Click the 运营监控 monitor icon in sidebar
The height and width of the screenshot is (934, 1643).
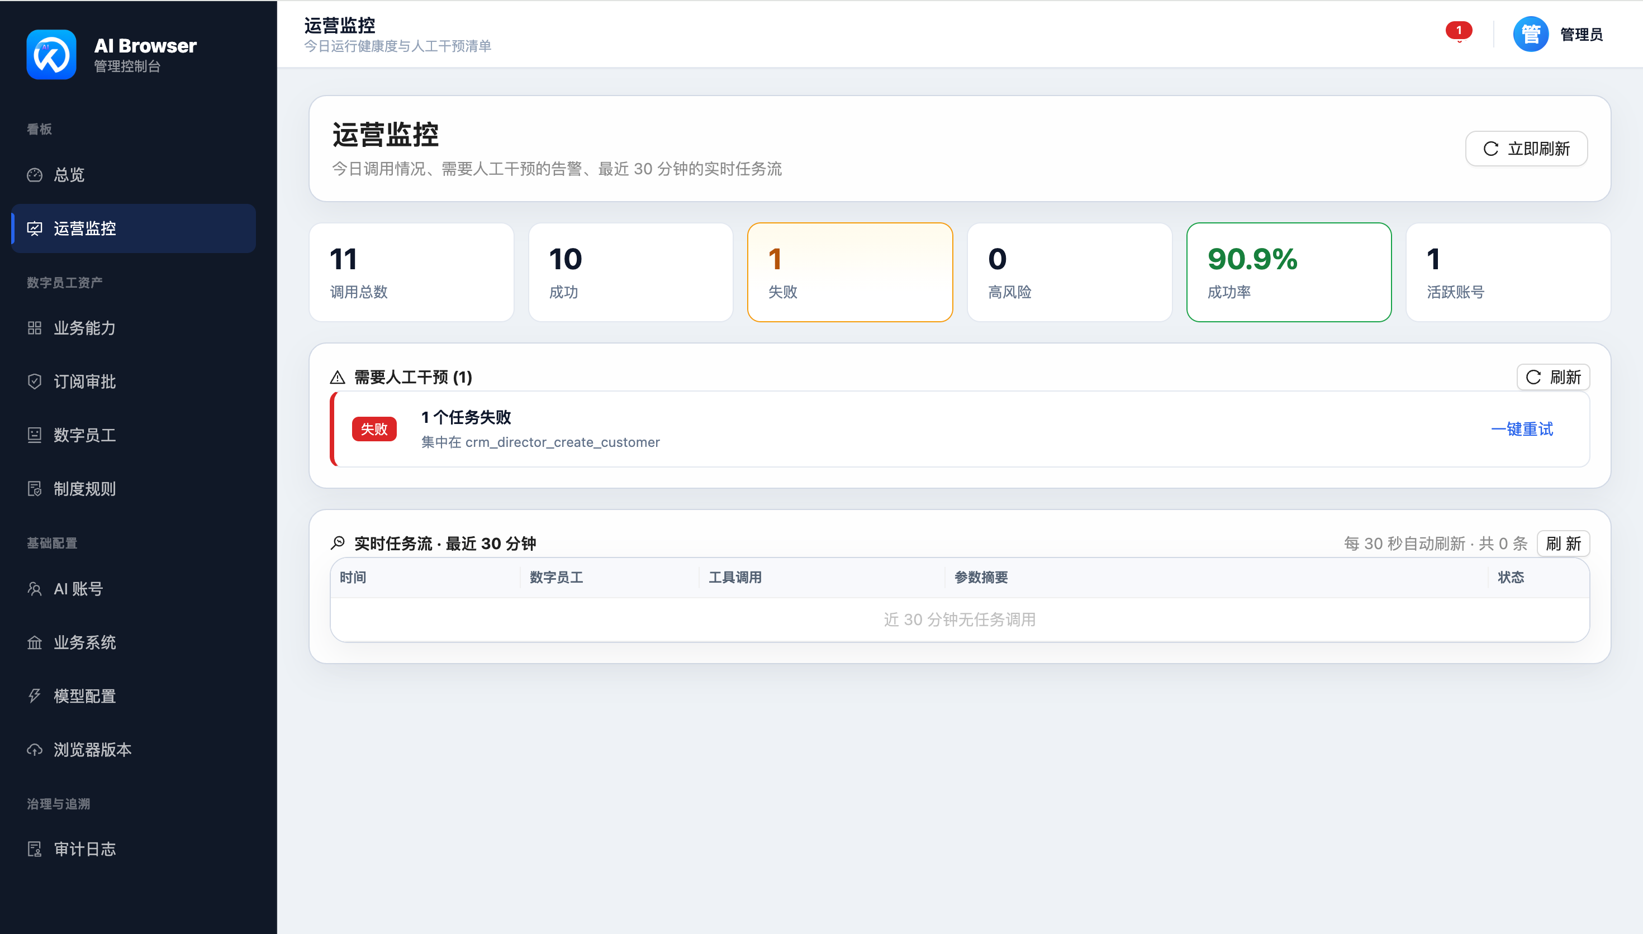(x=35, y=228)
